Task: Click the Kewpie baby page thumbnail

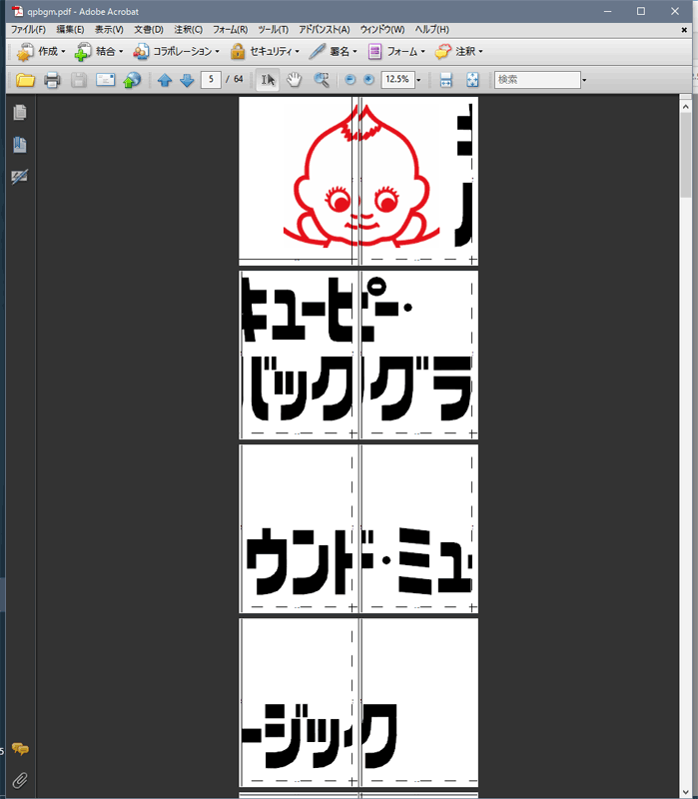Action: click(358, 181)
